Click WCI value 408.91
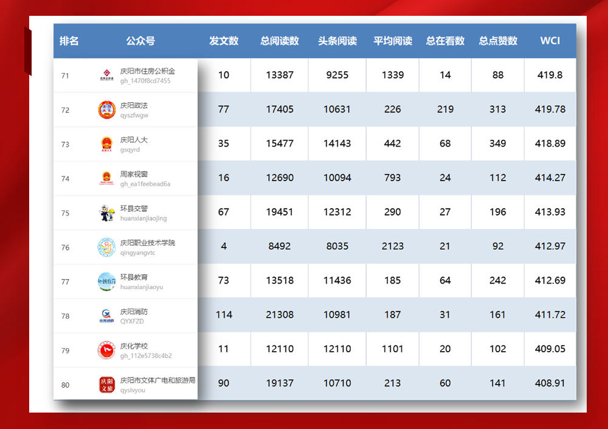The height and width of the screenshot is (429, 608). [550, 383]
